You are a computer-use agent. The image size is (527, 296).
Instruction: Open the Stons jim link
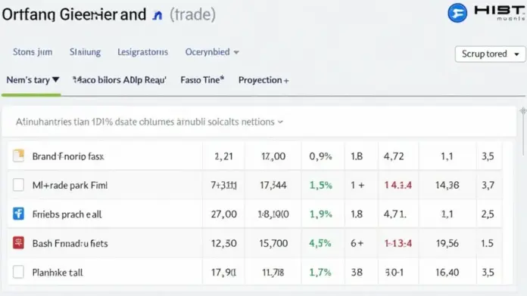pos(33,52)
